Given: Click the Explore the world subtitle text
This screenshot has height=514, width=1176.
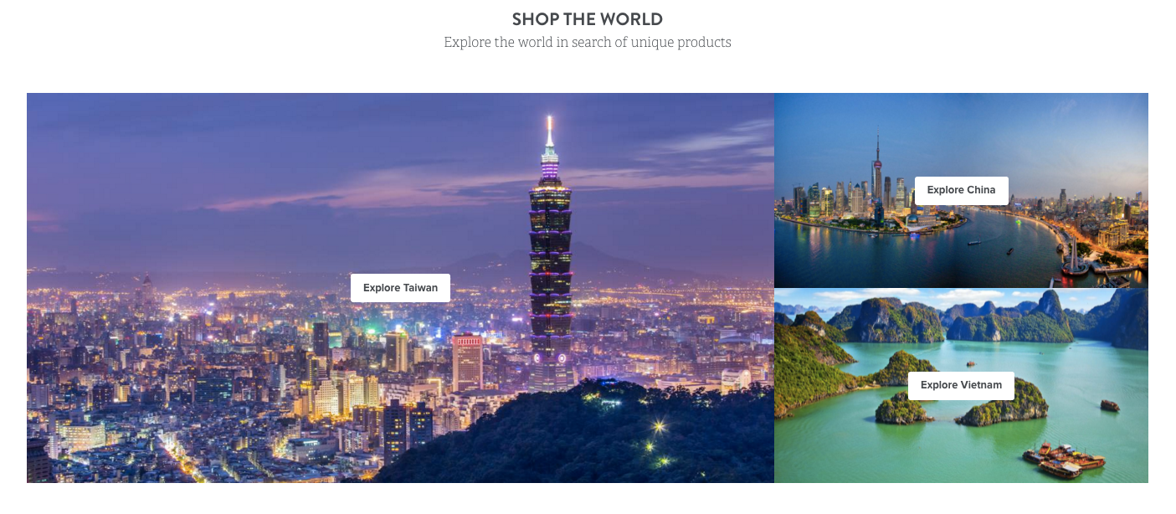Looking at the screenshot, I should [x=588, y=42].
